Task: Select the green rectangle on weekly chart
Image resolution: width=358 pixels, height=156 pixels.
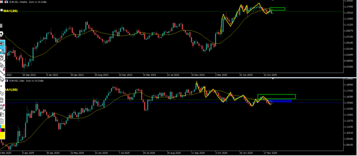Action: [x=277, y=9]
